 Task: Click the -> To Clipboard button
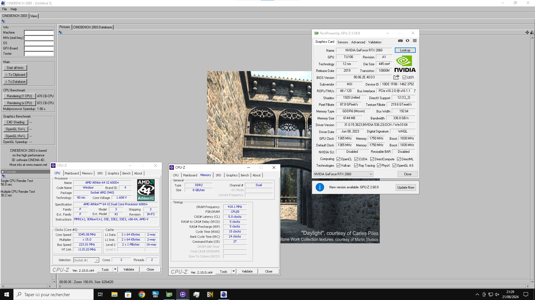pyautogui.click(x=15, y=75)
